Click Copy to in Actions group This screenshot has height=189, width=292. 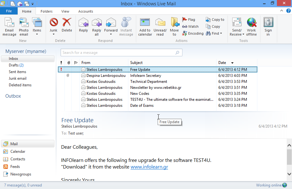tap(215, 20)
